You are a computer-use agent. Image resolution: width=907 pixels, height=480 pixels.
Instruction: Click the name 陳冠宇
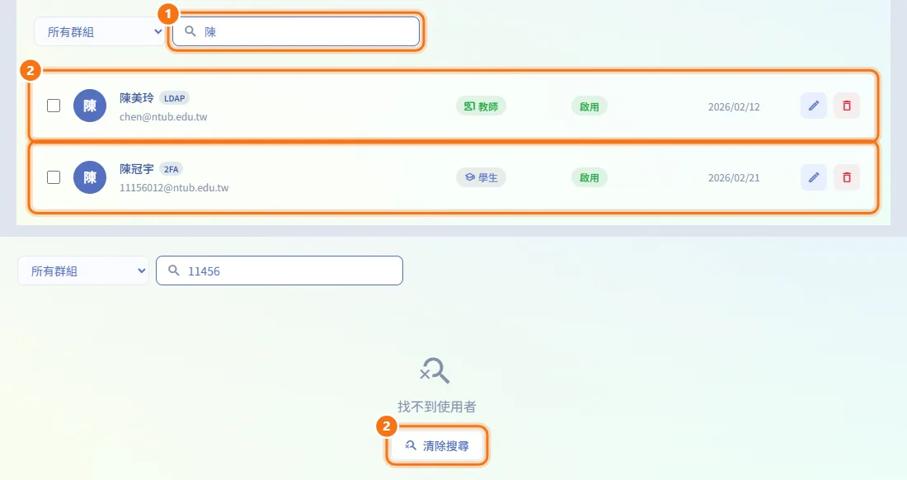click(137, 169)
